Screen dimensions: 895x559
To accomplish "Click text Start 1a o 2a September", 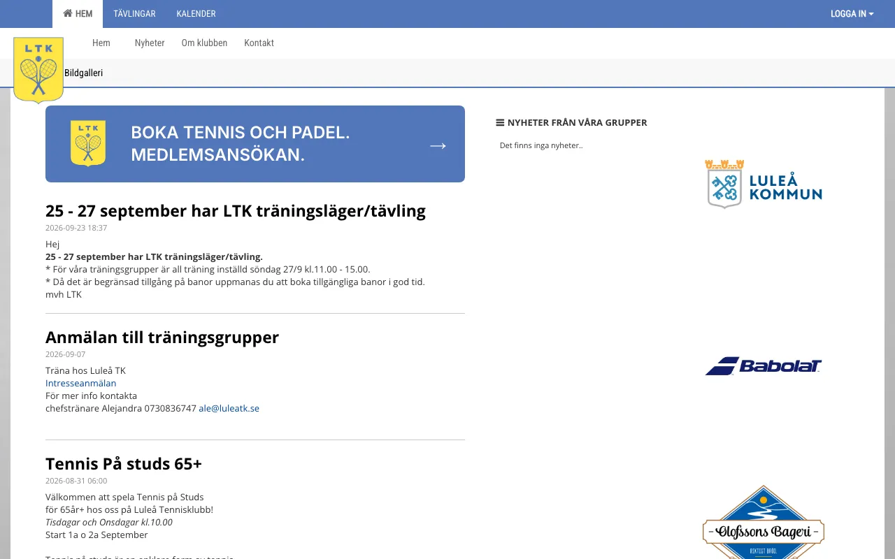I will coord(96,535).
